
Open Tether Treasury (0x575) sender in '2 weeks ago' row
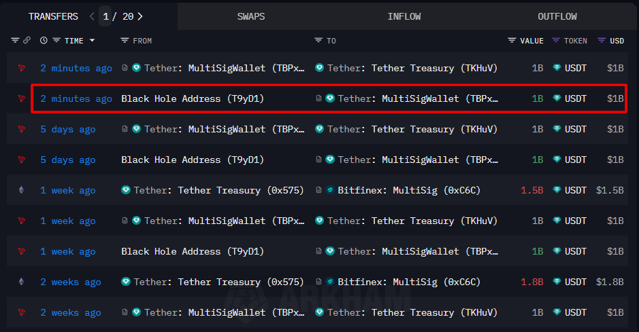219,282
